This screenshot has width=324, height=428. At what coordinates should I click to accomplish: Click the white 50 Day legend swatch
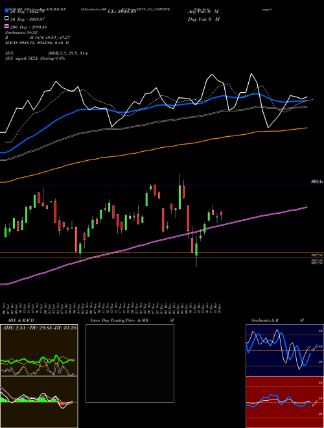pyautogui.click(x=6, y=18)
